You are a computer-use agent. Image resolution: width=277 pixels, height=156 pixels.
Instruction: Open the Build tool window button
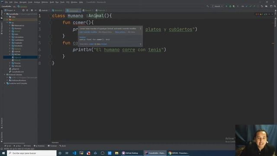click(x=63, y=146)
